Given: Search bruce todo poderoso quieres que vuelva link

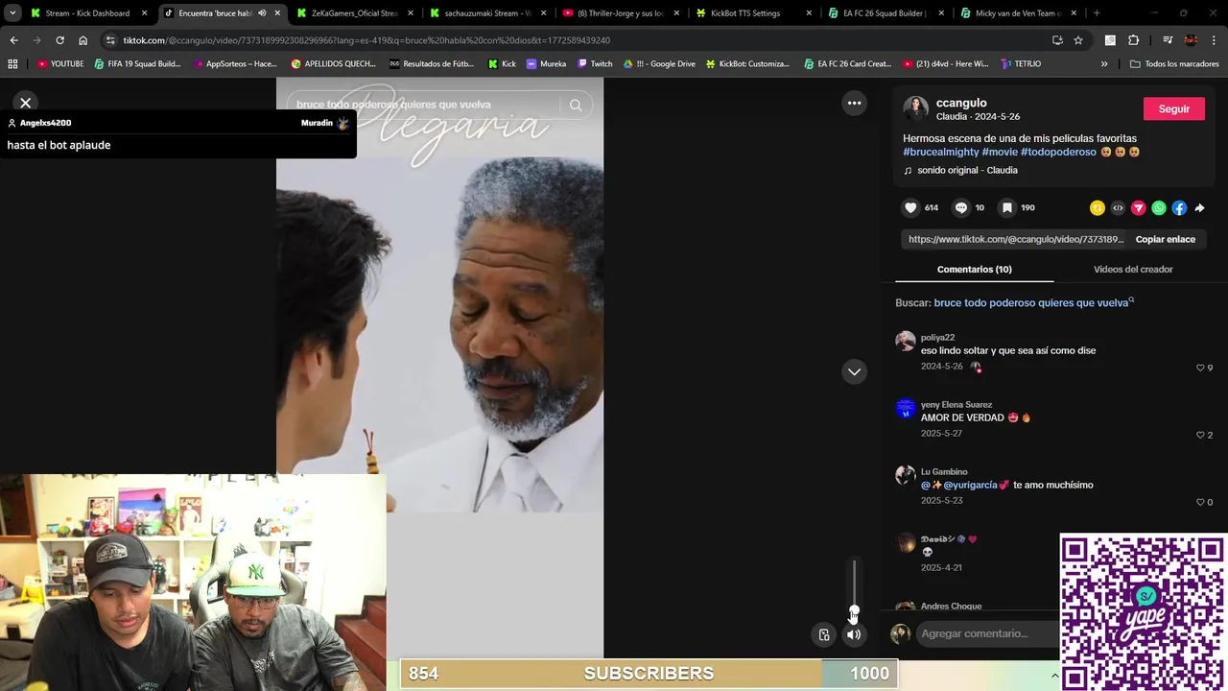Looking at the screenshot, I should (1033, 303).
